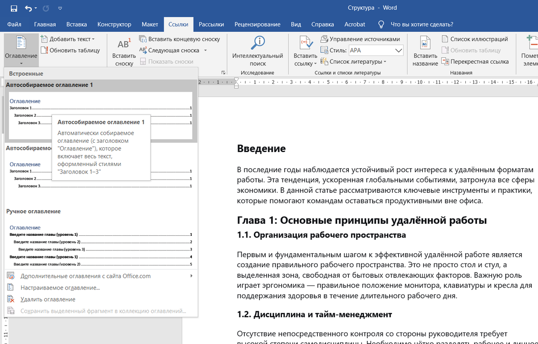
Task: Open the Вид tab
Action: click(296, 24)
